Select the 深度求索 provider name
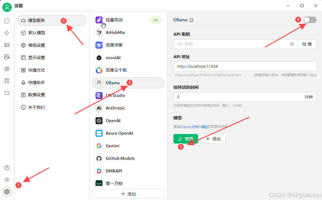322x200 pixels. point(114,45)
